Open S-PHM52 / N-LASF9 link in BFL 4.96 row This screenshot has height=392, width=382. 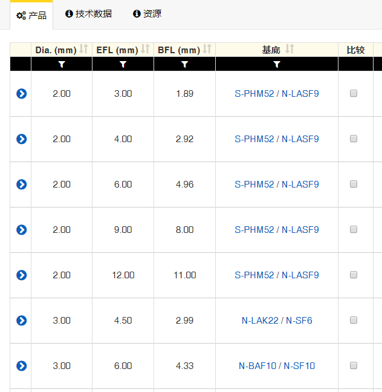click(x=277, y=185)
